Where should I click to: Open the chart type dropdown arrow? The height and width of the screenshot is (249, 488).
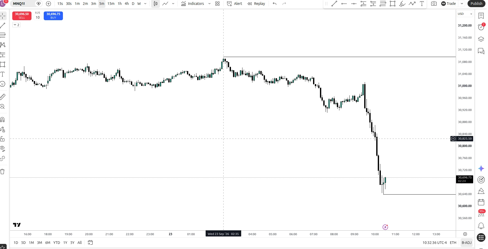pos(173,4)
